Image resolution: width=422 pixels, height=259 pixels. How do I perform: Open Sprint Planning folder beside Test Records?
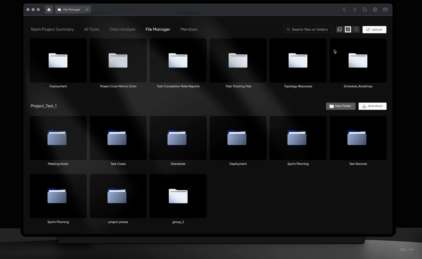298,138
